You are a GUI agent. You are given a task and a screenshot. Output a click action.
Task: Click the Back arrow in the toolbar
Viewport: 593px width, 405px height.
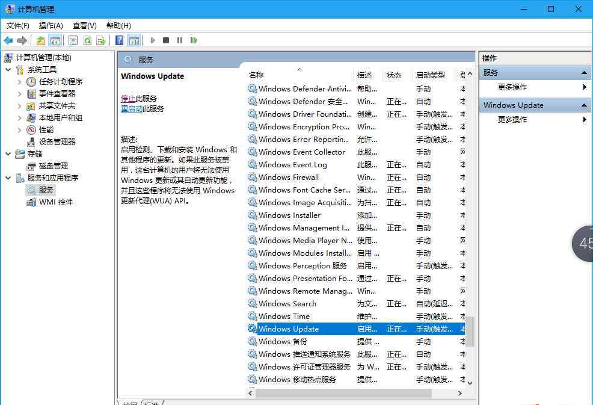8,40
